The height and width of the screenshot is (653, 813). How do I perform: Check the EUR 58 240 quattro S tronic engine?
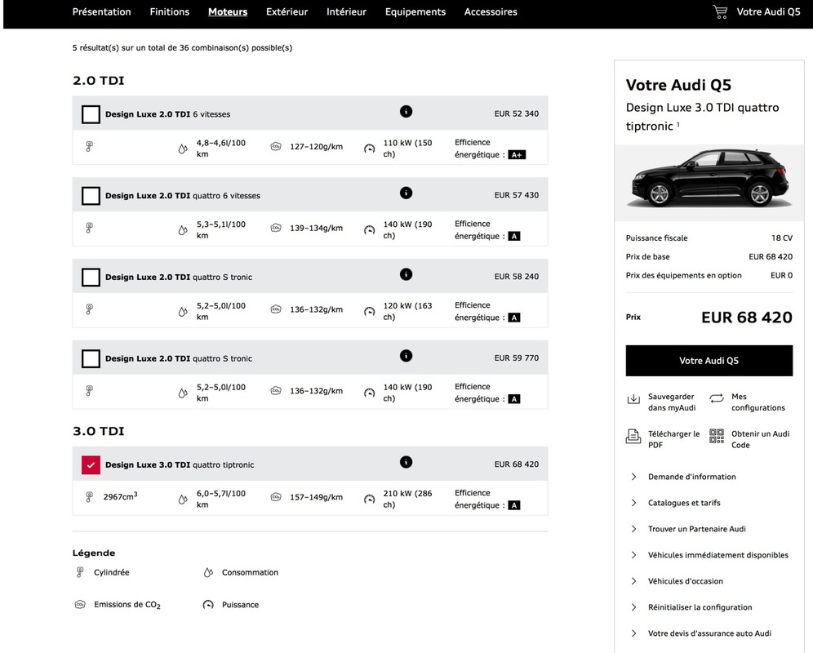91,277
